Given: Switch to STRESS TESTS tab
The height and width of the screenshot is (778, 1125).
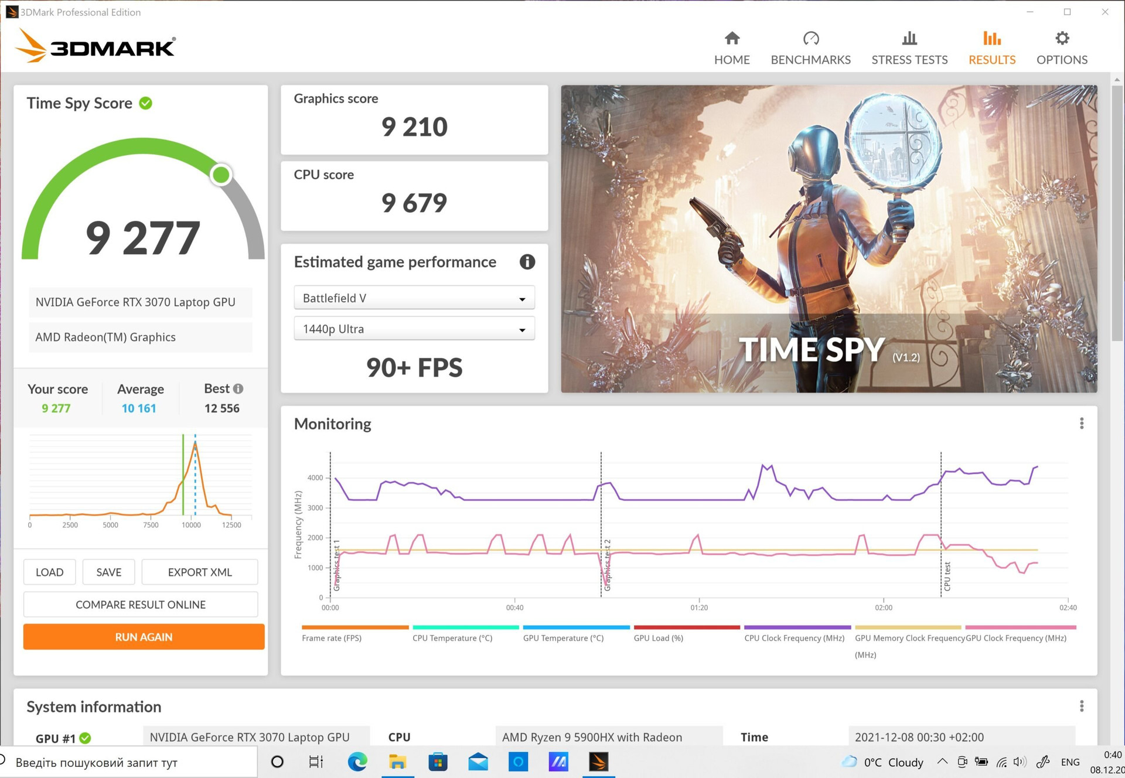Looking at the screenshot, I should click(909, 48).
